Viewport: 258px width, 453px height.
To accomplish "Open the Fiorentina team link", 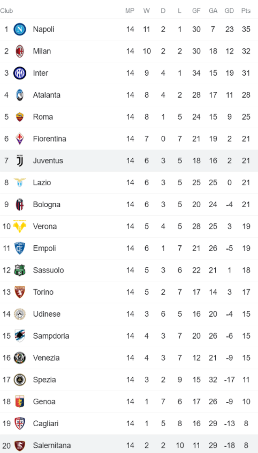I will pos(50,139).
